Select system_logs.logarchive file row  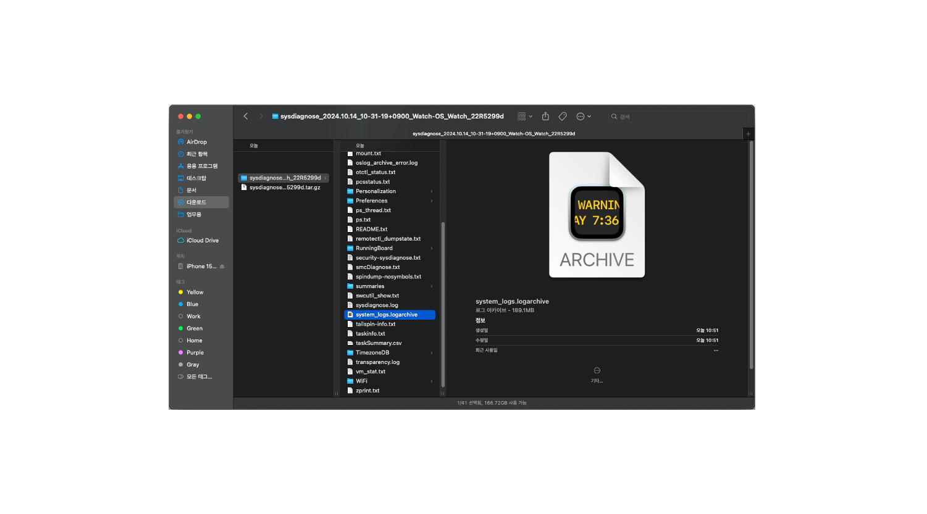pyautogui.click(x=390, y=315)
